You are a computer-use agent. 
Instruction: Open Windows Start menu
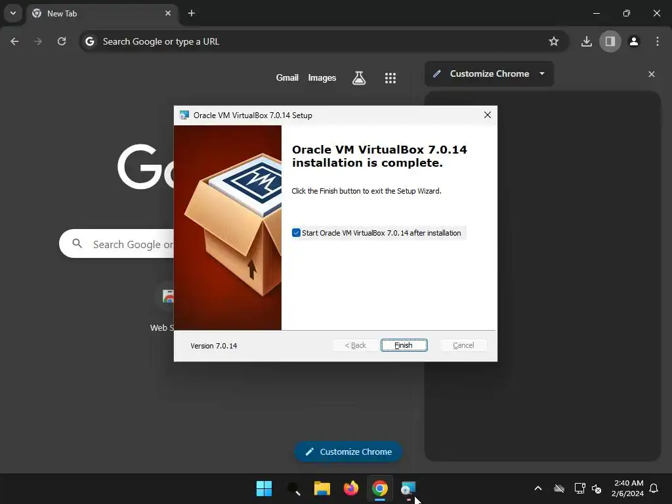[x=264, y=488]
